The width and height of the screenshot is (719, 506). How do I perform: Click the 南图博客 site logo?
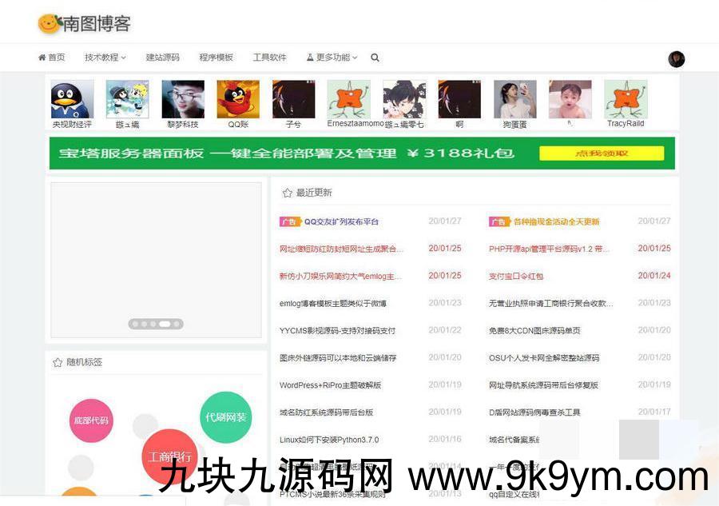(x=84, y=24)
